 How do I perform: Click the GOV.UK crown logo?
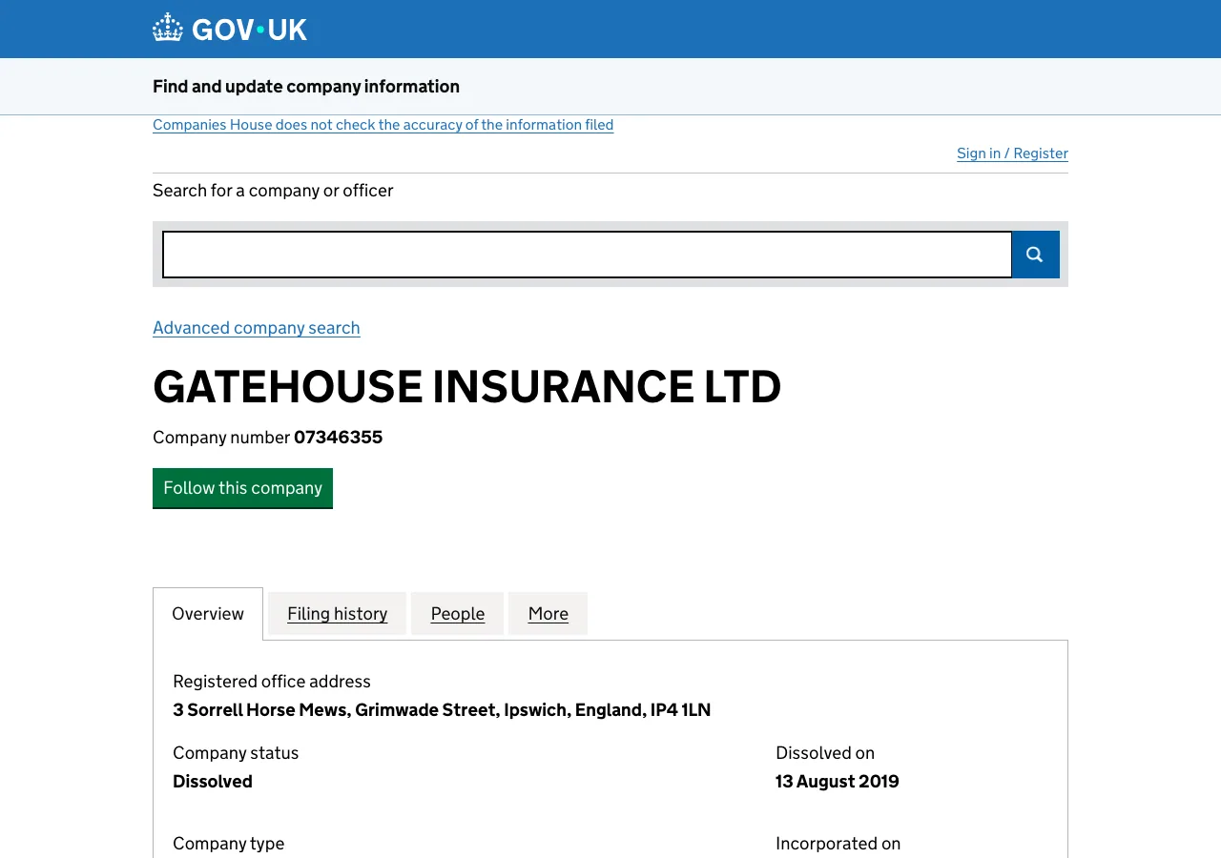[x=167, y=28]
